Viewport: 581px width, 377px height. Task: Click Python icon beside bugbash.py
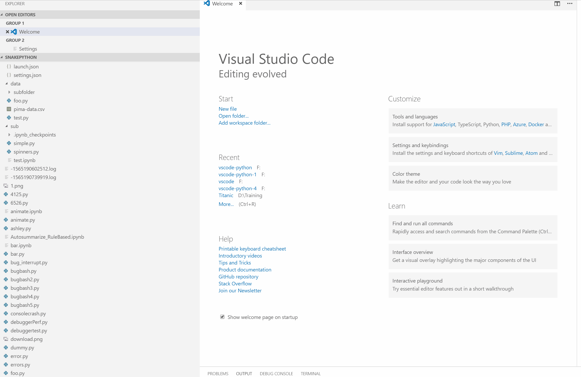click(x=6, y=271)
